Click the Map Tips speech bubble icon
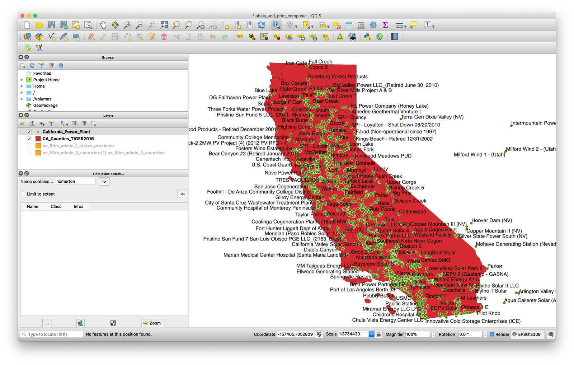Screen dimensions: 574x365 pyautogui.click(x=414, y=25)
